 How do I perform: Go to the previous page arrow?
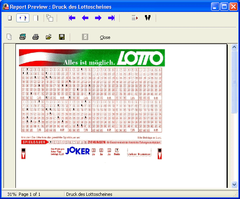85,18
